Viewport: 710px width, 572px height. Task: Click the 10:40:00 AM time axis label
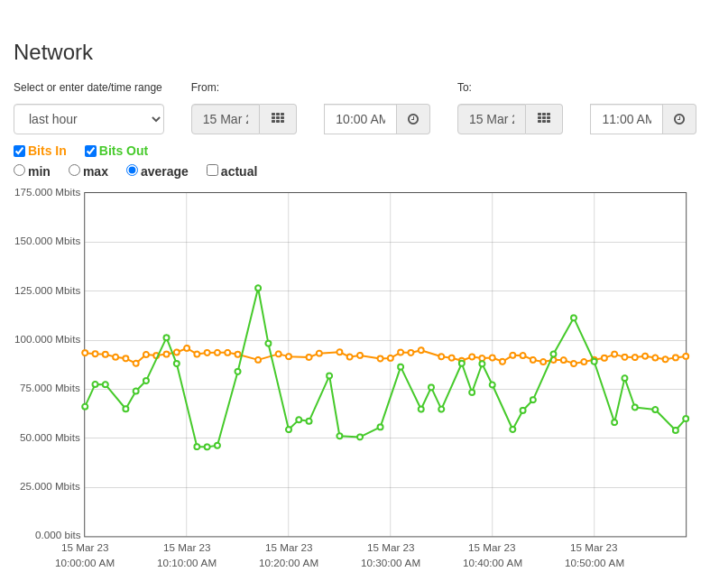[493, 563]
